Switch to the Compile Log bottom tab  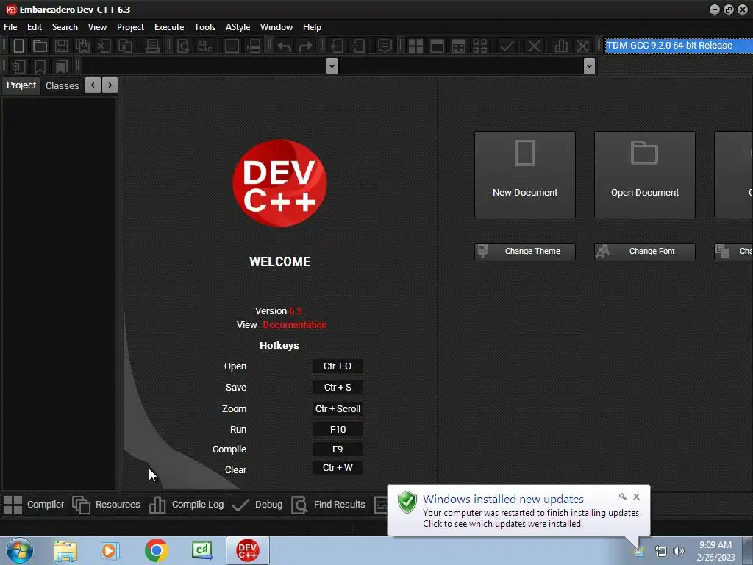click(x=186, y=505)
